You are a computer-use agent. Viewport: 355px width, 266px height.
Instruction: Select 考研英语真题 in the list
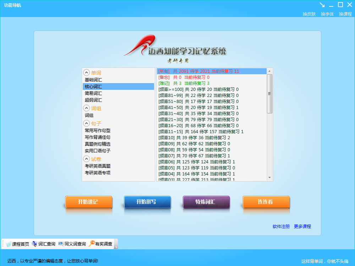[97, 166]
